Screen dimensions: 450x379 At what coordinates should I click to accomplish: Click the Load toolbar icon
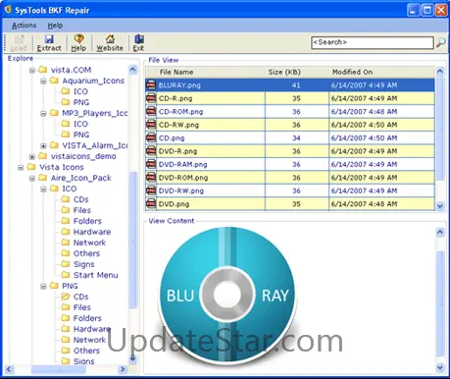[19, 43]
